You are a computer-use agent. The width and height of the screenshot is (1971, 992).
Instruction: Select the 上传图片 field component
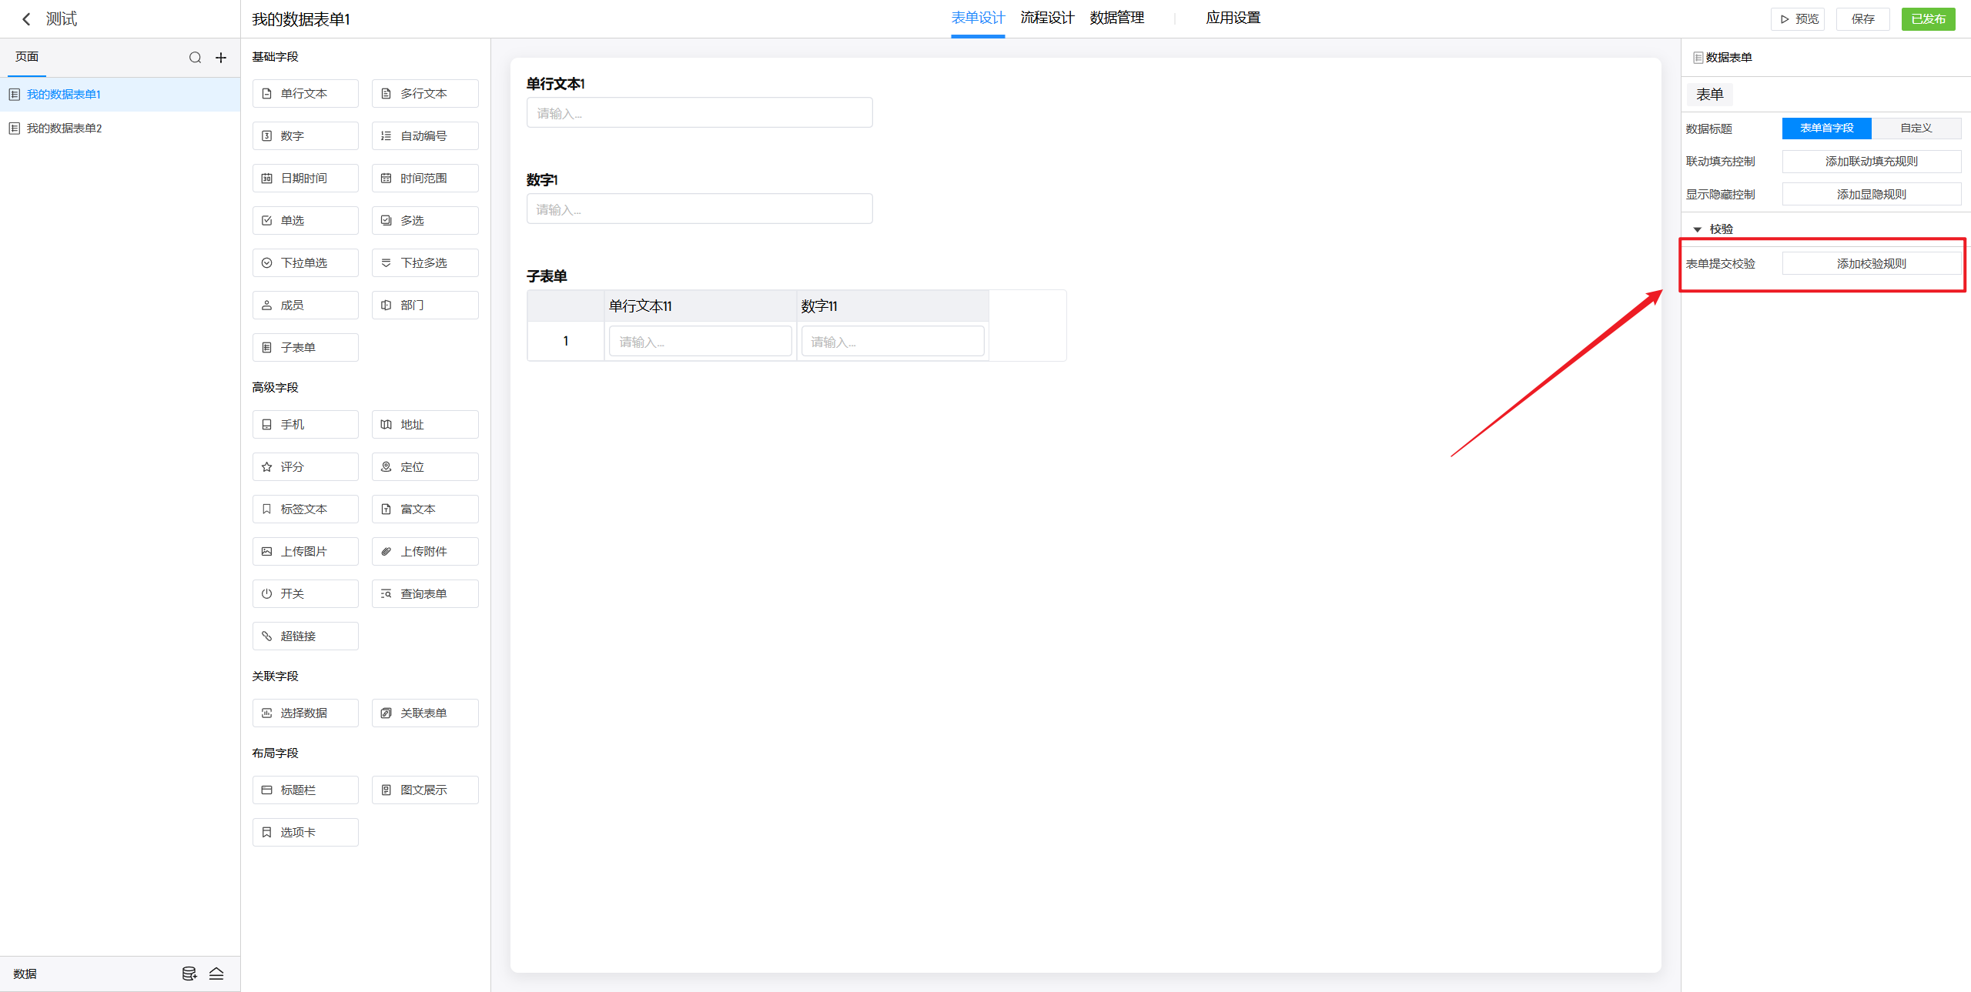[306, 551]
